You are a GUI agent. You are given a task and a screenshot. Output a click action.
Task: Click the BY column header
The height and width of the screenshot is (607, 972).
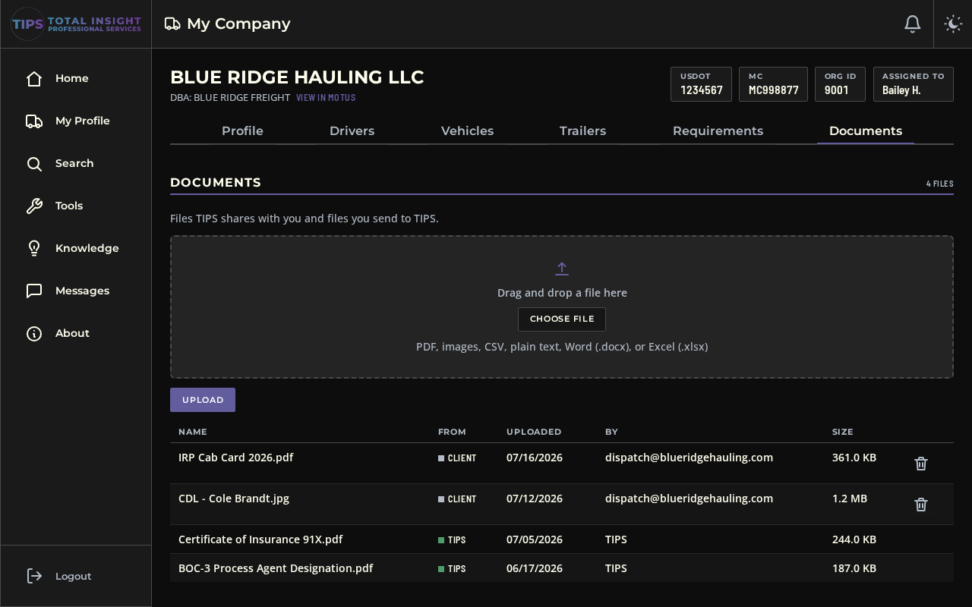click(x=611, y=432)
